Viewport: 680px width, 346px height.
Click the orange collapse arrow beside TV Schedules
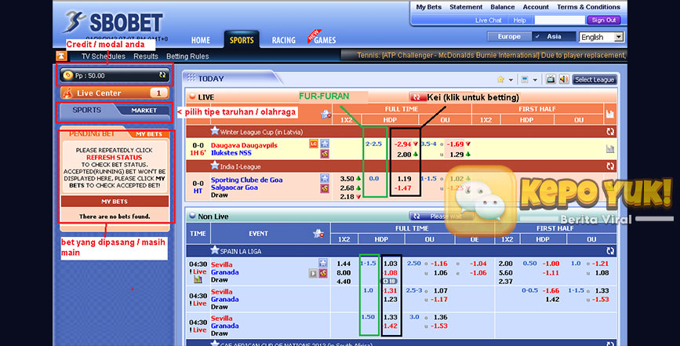pos(61,56)
